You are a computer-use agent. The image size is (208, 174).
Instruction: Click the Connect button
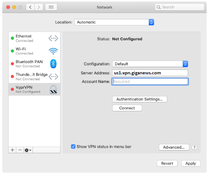[127, 108]
